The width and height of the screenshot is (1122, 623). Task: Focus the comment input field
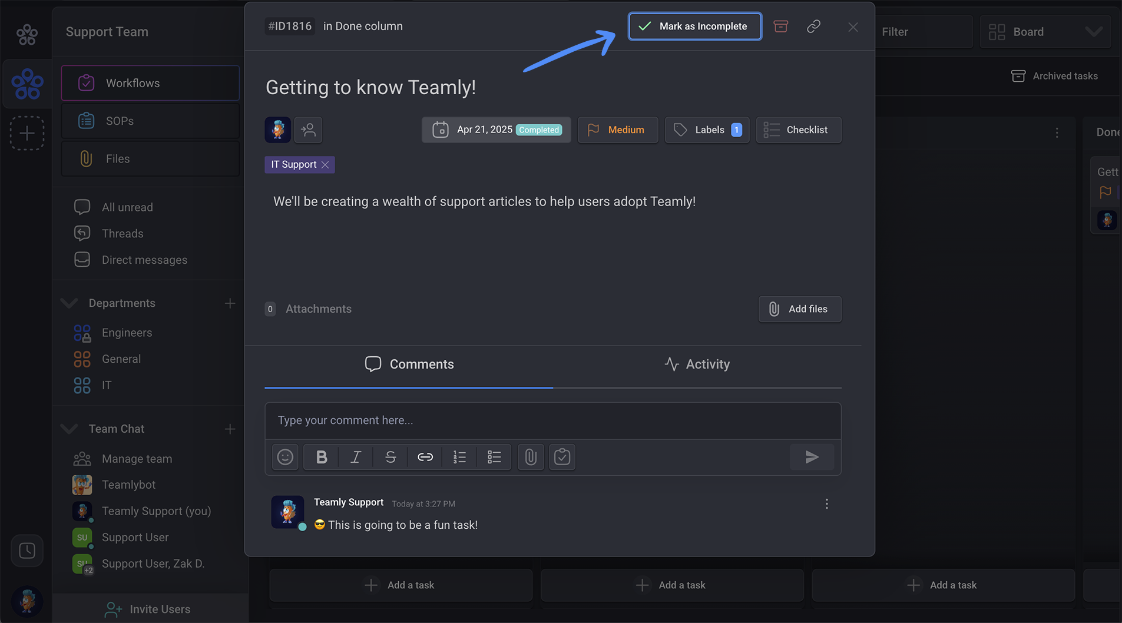pos(553,420)
